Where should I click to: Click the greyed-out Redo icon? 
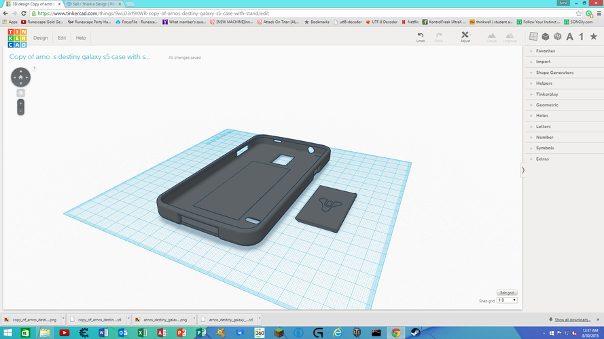pyautogui.click(x=439, y=37)
